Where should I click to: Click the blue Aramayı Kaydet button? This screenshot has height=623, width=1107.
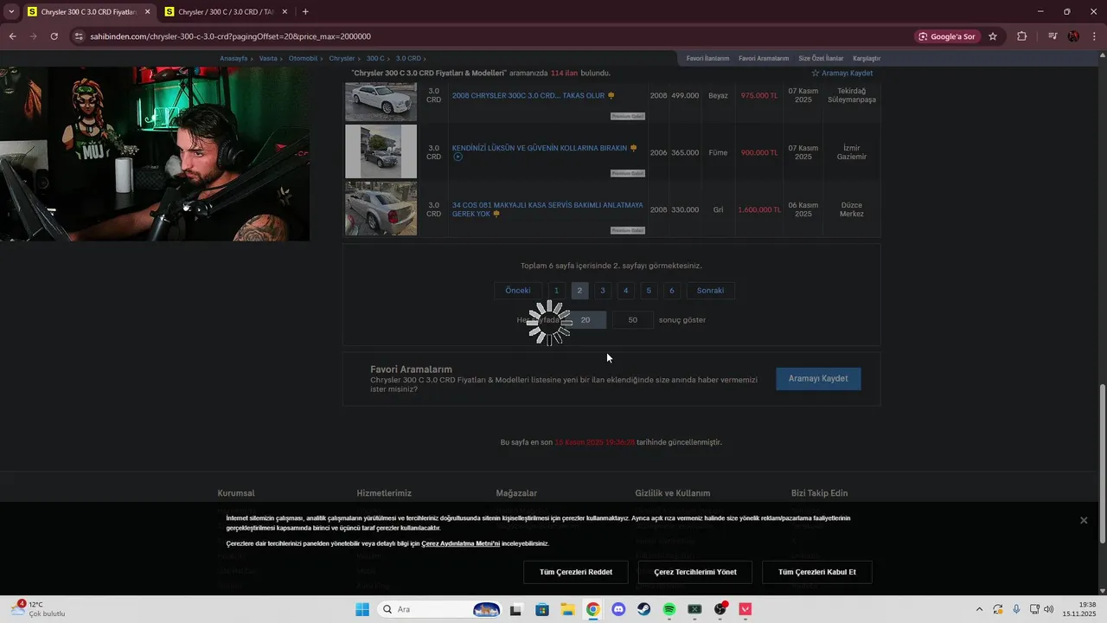click(x=818, y=379)
